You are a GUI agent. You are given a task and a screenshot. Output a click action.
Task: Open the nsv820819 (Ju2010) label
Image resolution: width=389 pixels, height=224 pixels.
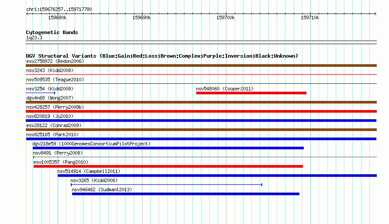click(50, 116)
